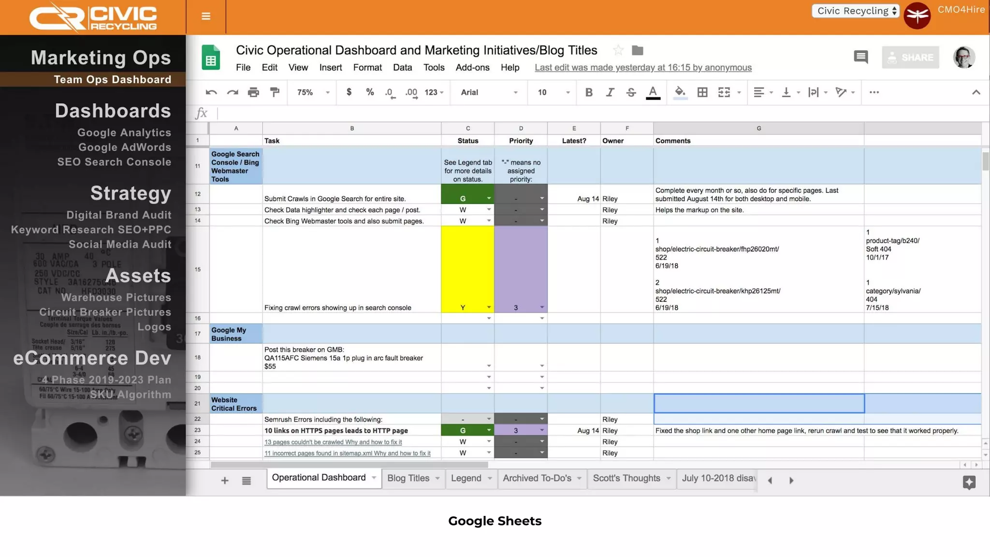Click the SHARE button
Viewport: 990px width, 557px height.
910,58
